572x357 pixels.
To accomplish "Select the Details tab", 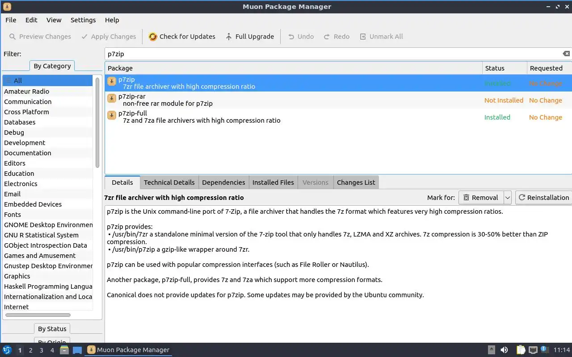I will [x=122, y=183].
